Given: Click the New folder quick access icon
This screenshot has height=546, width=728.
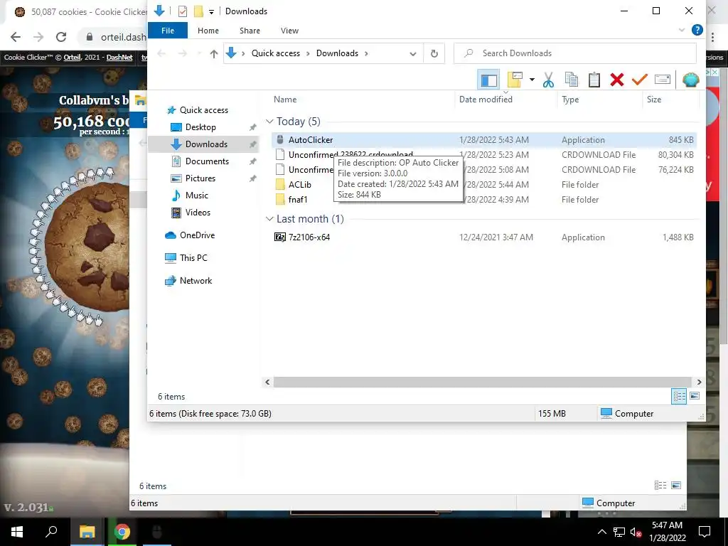Looking at the screenshot, I should click(199, 11).
